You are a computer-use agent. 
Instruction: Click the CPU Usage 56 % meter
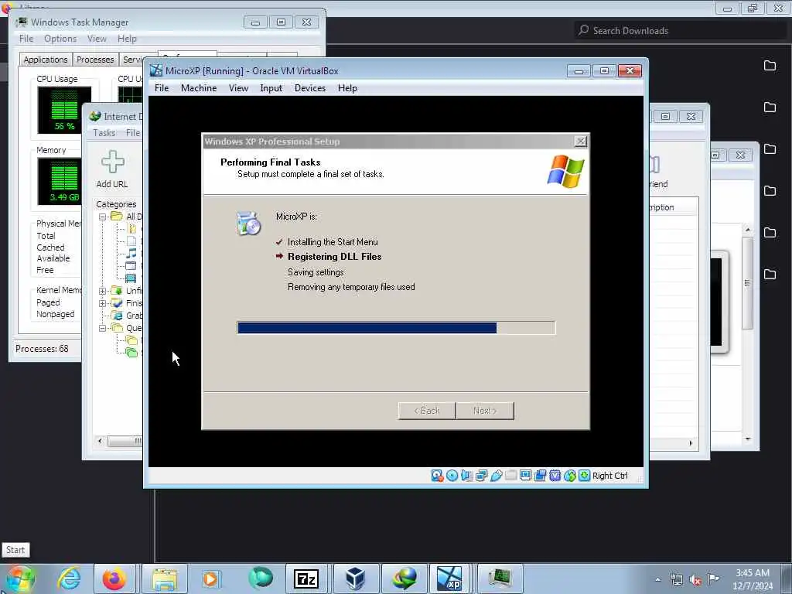[x=64, y=110]
